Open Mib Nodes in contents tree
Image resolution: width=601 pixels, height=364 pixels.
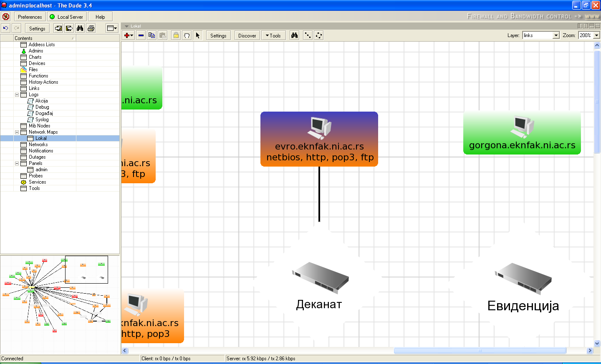40,126
